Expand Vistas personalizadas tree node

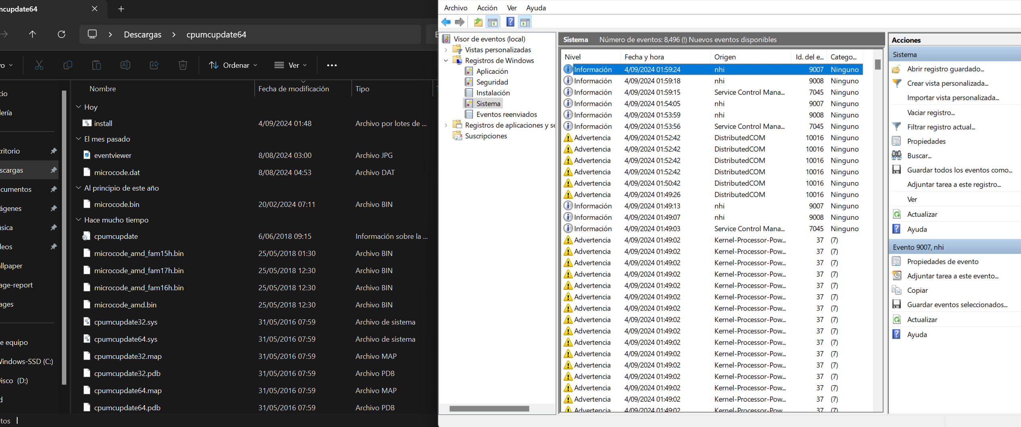pyautogui.click(x=446, y=50)
